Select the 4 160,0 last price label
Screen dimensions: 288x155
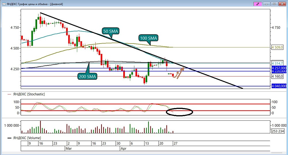tap(277, 76)
